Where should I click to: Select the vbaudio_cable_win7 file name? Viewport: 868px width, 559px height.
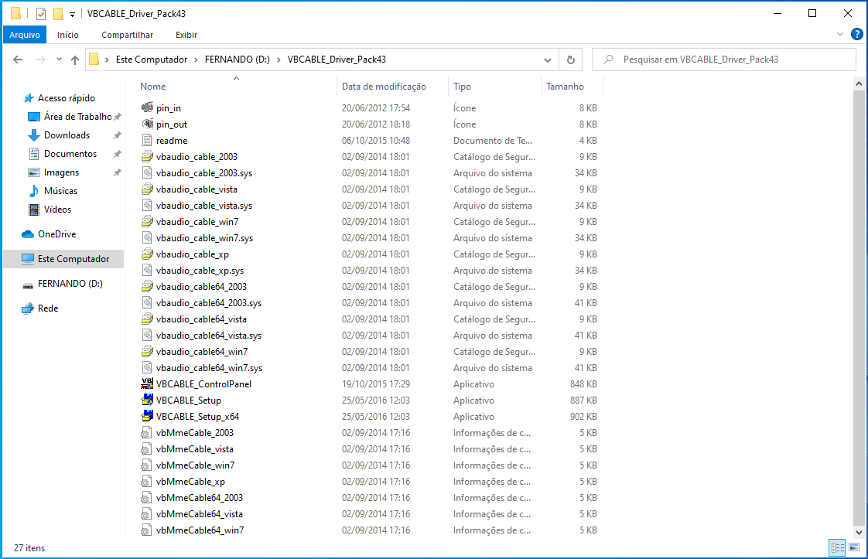197,221
